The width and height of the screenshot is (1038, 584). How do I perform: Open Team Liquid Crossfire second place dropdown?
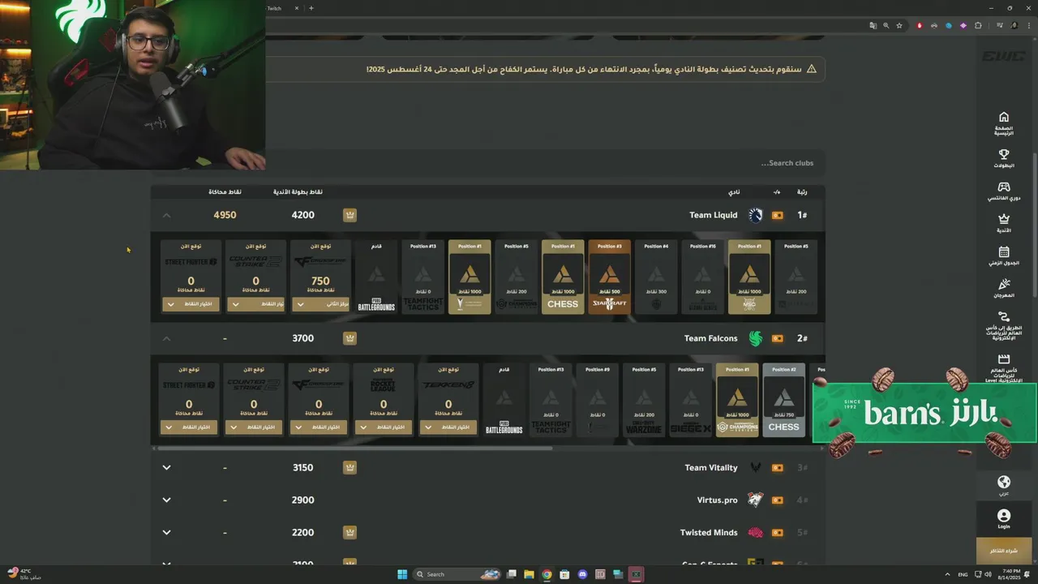(x=320, y=304)
